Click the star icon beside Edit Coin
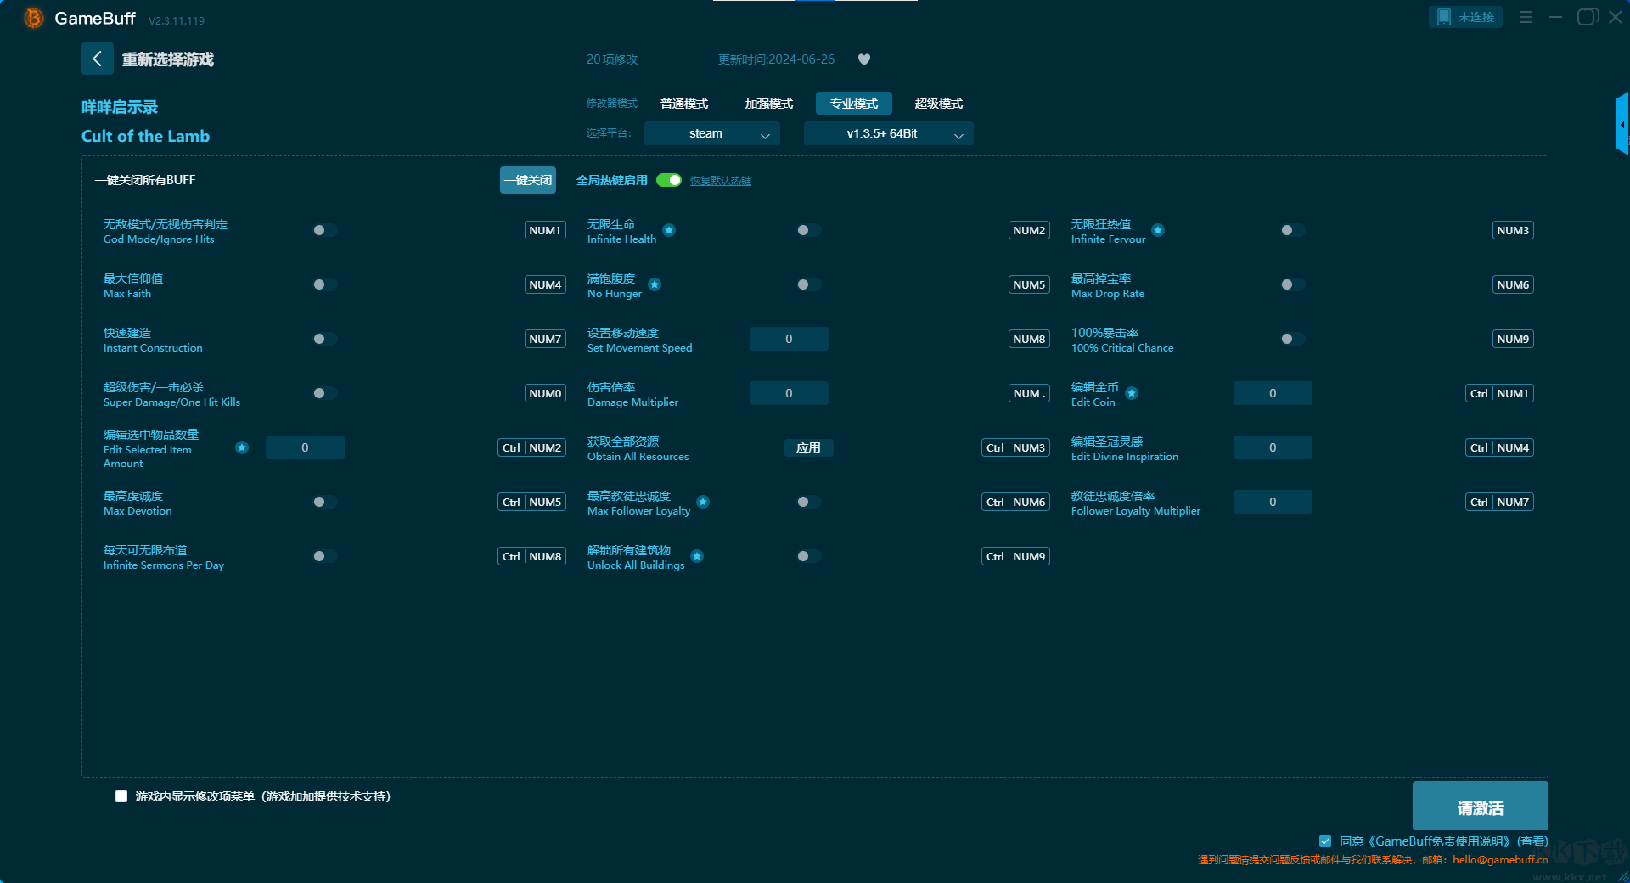Image resolution: width=1630 pixels, height=883 pixels. tap(1132, 393)
